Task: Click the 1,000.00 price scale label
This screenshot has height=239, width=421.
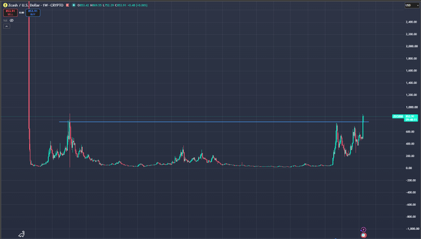Action: pyautogui.click(x=411, y=107)
